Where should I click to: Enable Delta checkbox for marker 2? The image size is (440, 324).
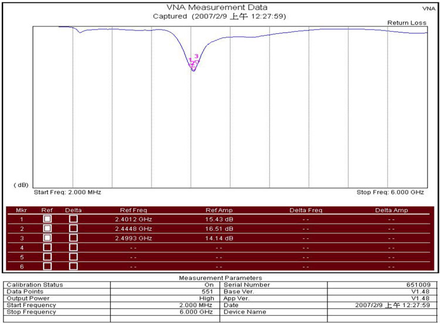pyautogui.click(x=73, y=228)
